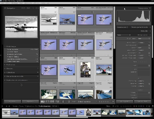Toggle blue color label filter

[x=141, y=106]
